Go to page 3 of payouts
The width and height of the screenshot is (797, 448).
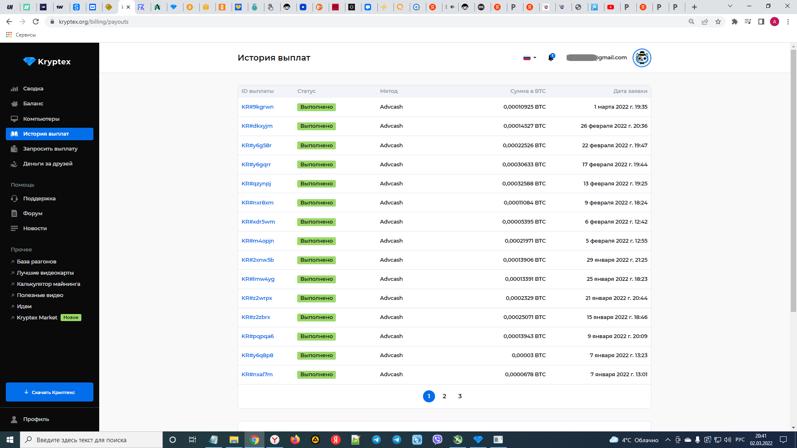460,396
